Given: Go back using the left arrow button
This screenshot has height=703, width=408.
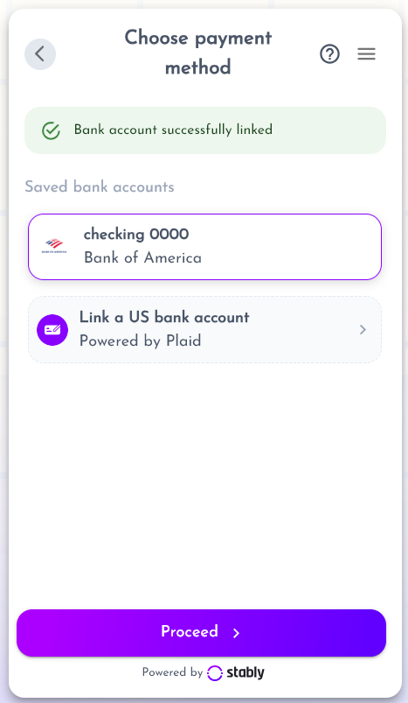Looking at the screenshot, I should click(40, 54).
